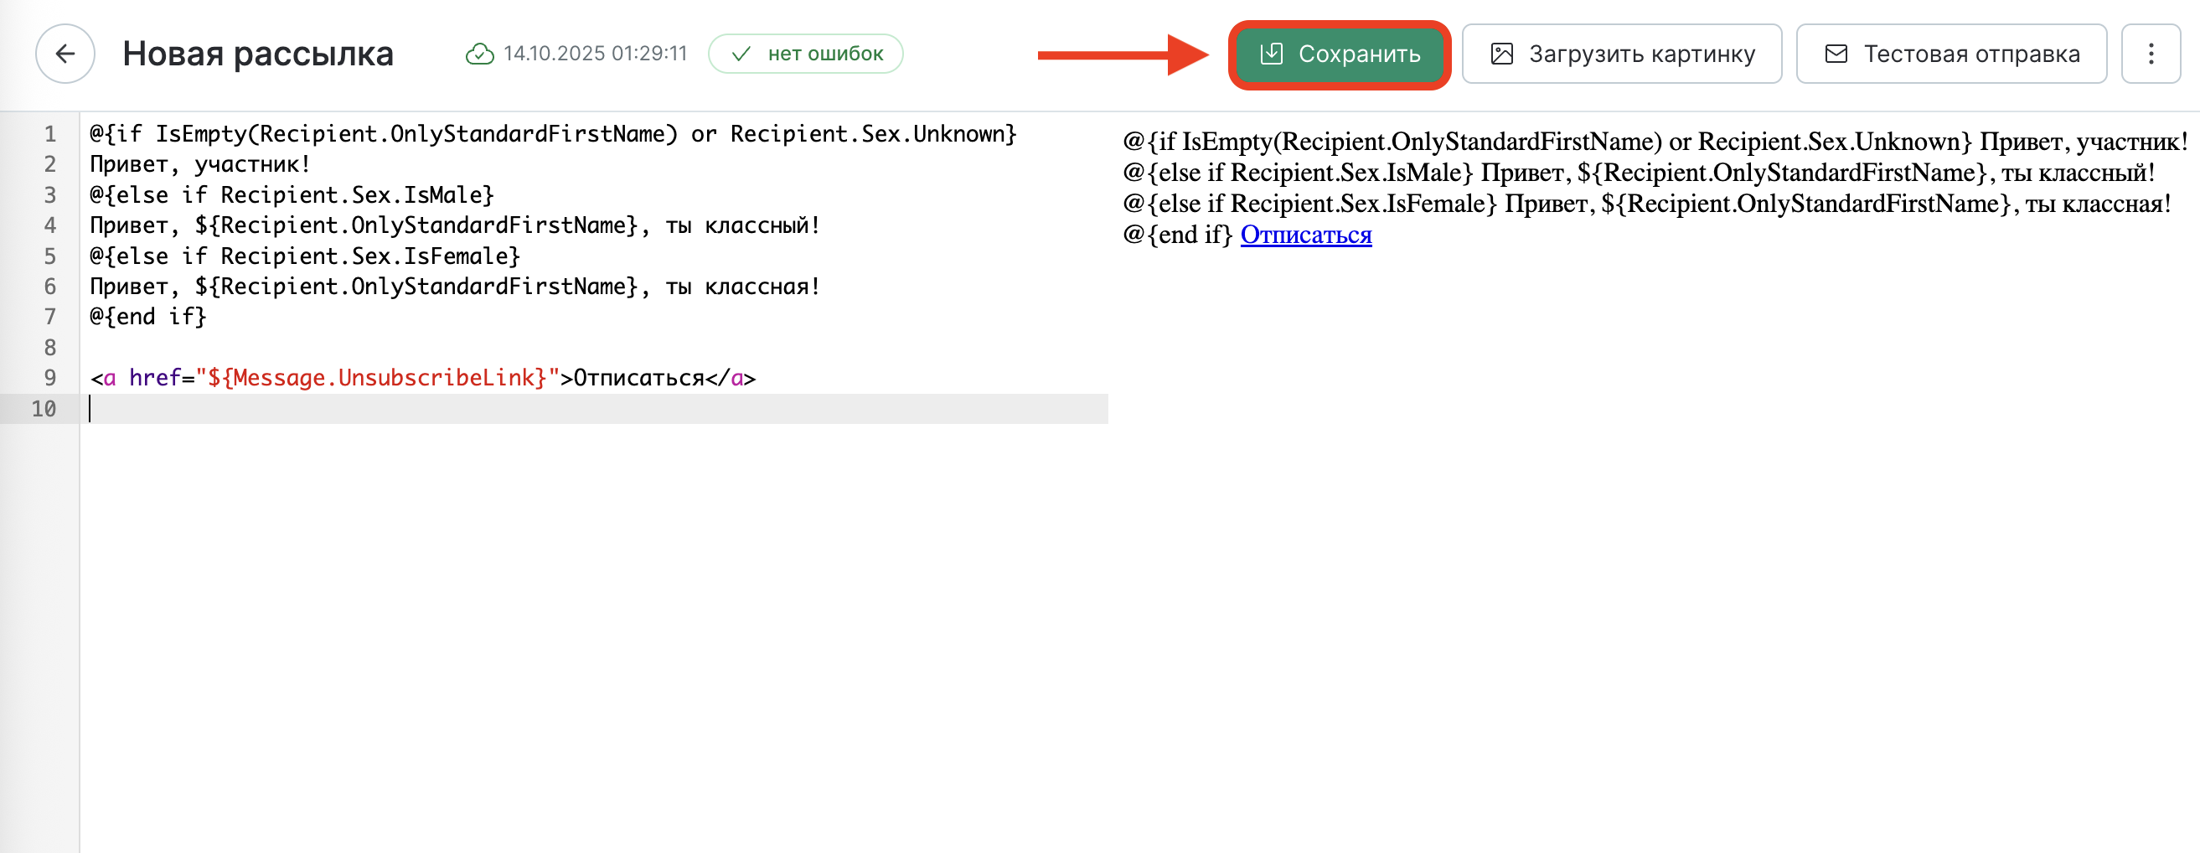Click the href unsubscribe link code line

(423, 378)
